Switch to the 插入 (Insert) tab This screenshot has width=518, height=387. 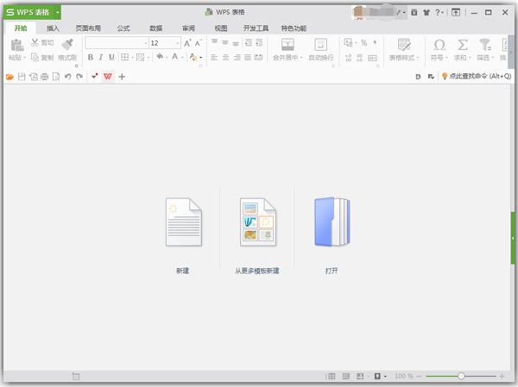pyautogui.click(x=53, y=28)
